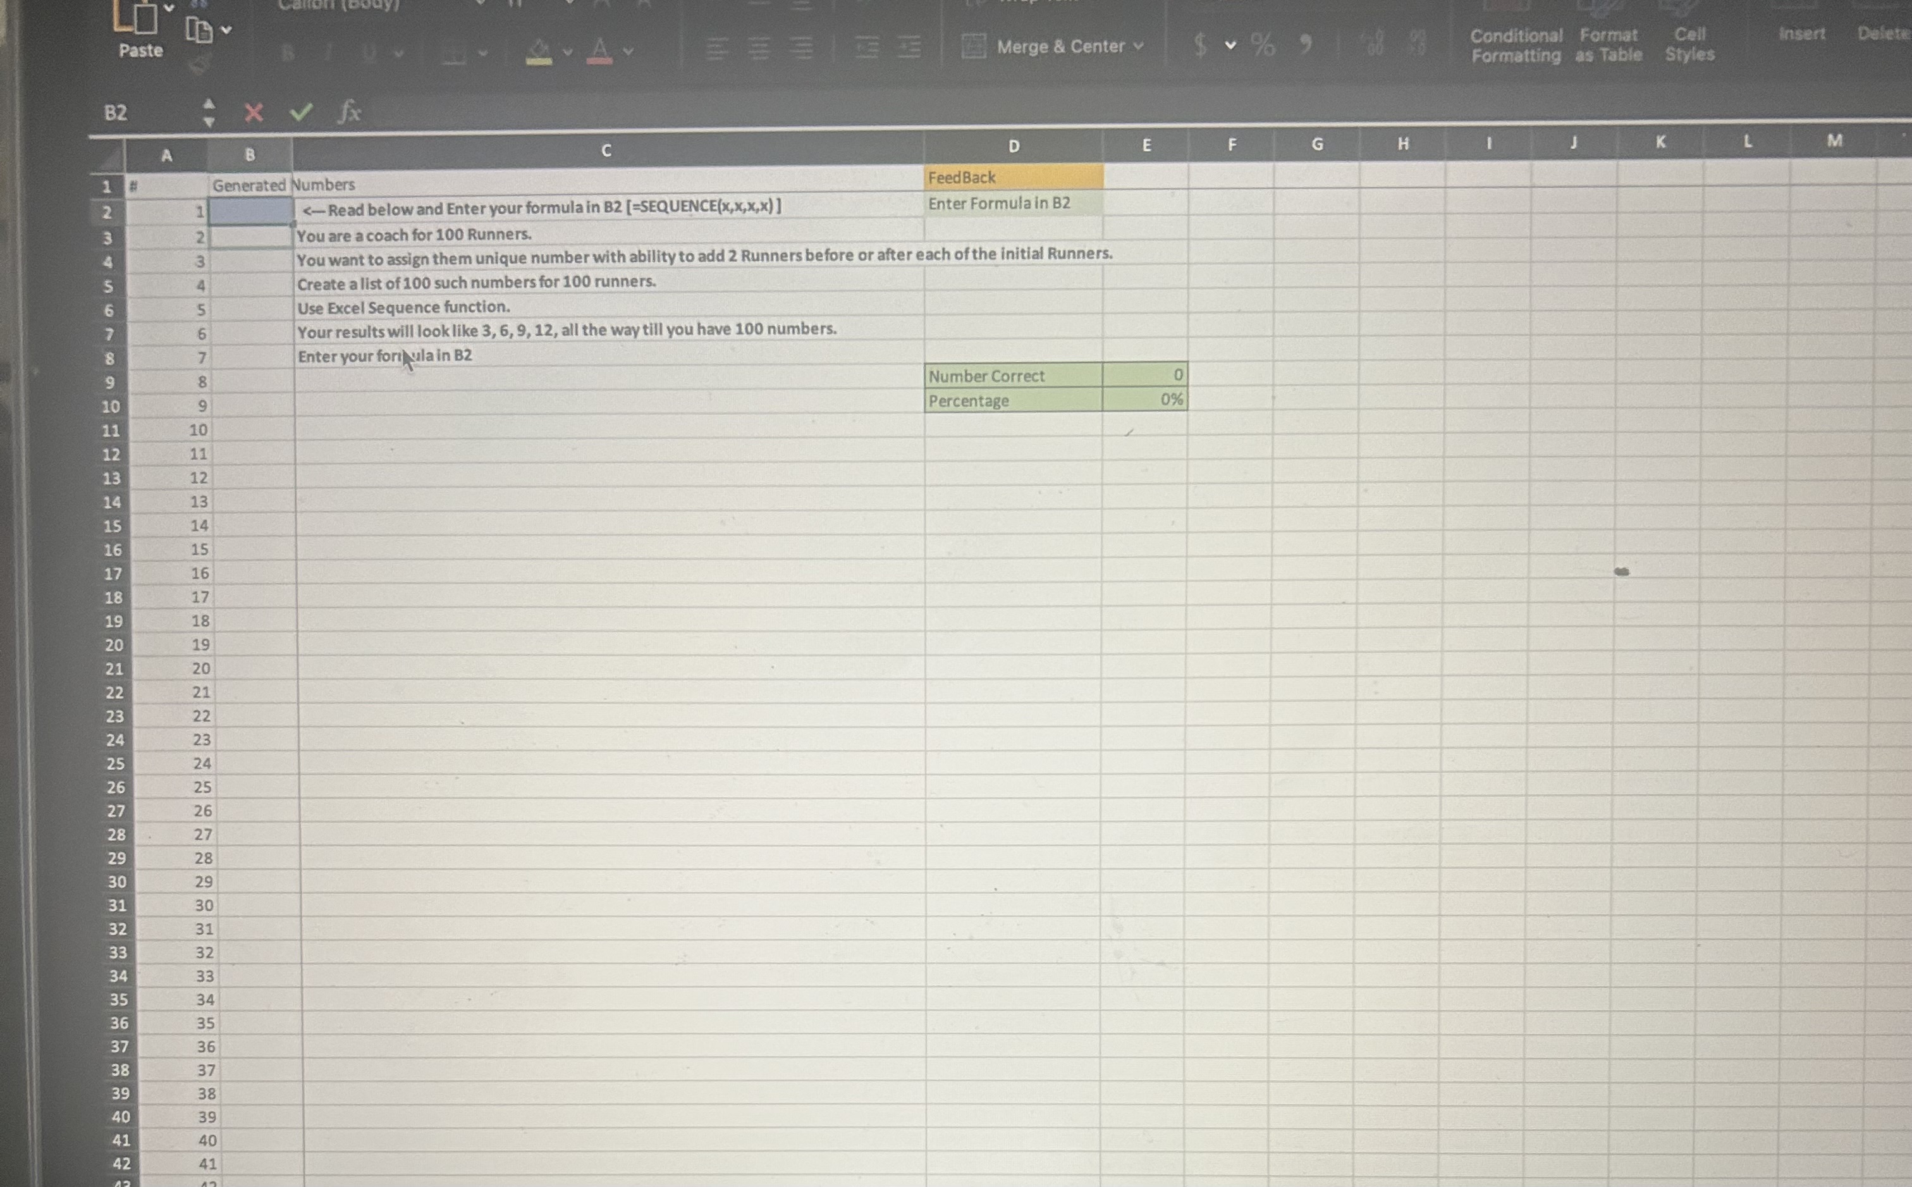
Task: Select column C header
Action: click(607, 151)
